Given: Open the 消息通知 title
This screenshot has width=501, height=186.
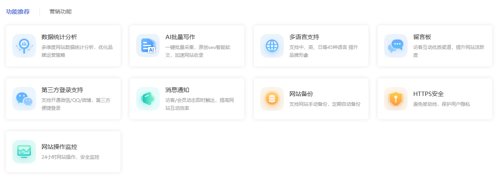Looking at the screenshot, I should [177, 90].
